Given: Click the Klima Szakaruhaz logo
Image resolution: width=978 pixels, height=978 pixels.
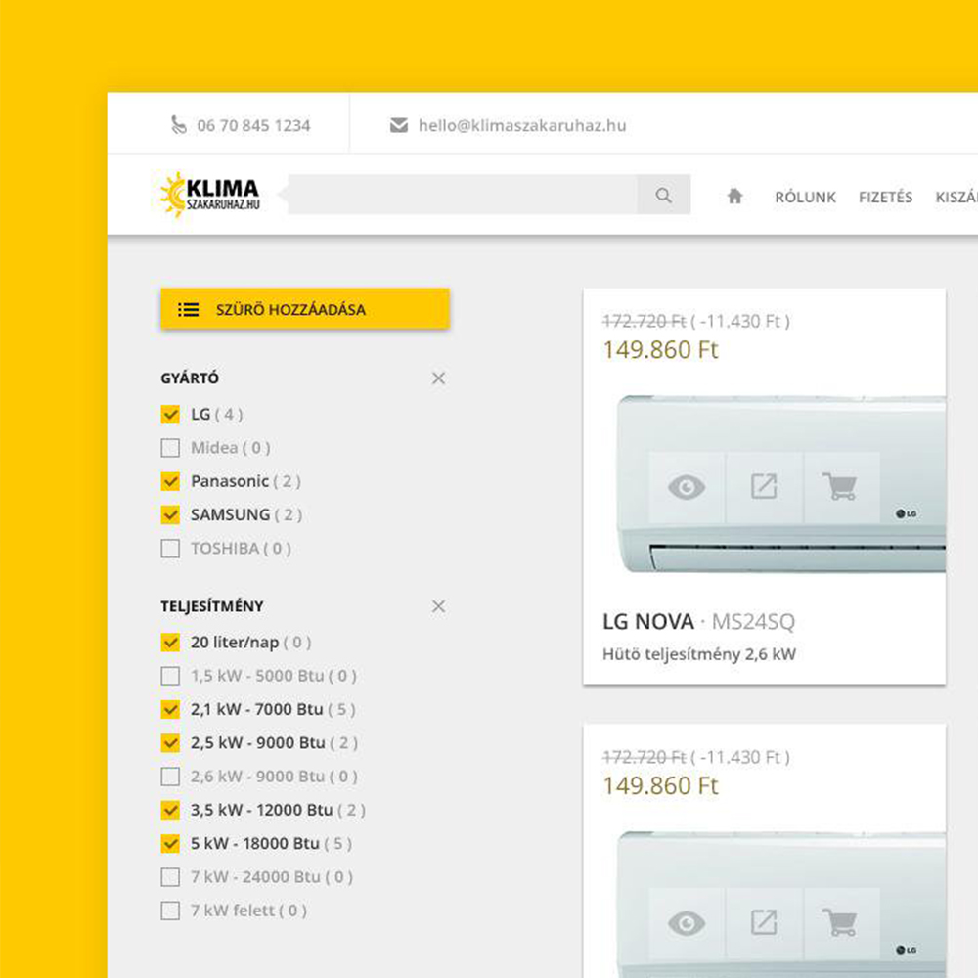Looking at the screenshot, I should pyautogui.click(x=210, y=195).
